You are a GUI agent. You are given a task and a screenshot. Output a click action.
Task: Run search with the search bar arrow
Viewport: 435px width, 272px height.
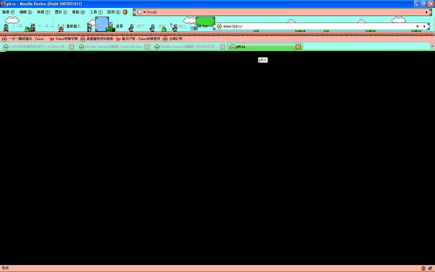tap(427, 12)
